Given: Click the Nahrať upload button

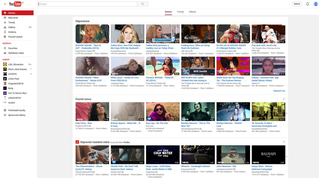Looking at the screenshot, I should pyautogui.click(x=297, y=4).
